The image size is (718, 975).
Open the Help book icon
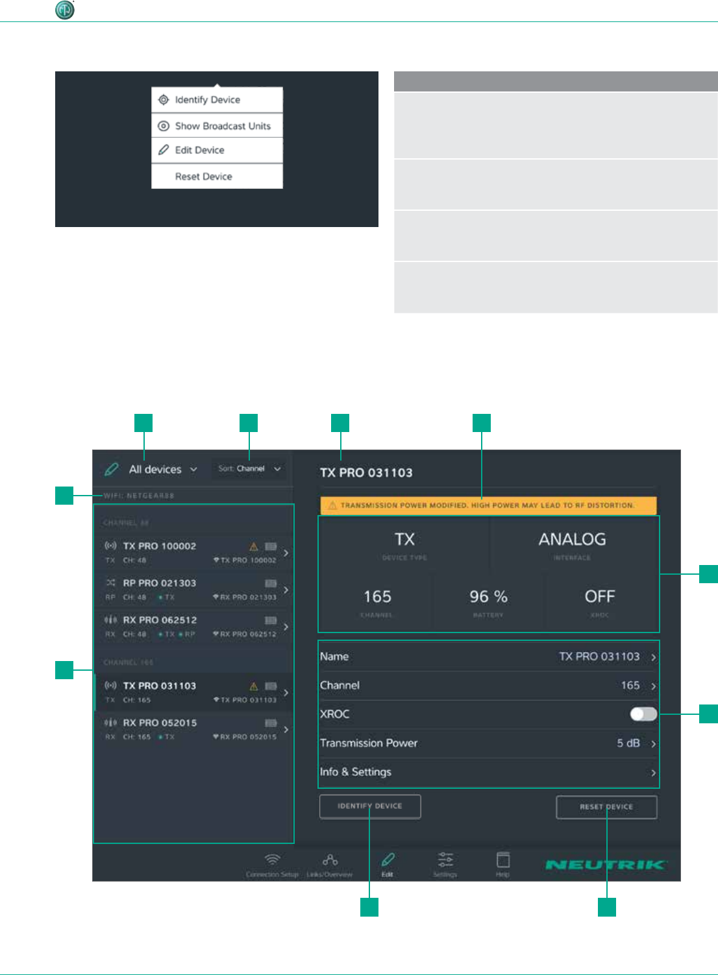[503, 860]
